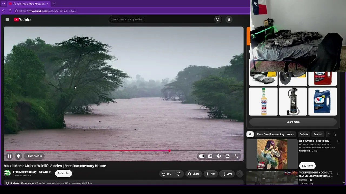Viewport: 346px width, 194px height.
Task: Open more actions menu below video
Action: [x=240, y=174]
